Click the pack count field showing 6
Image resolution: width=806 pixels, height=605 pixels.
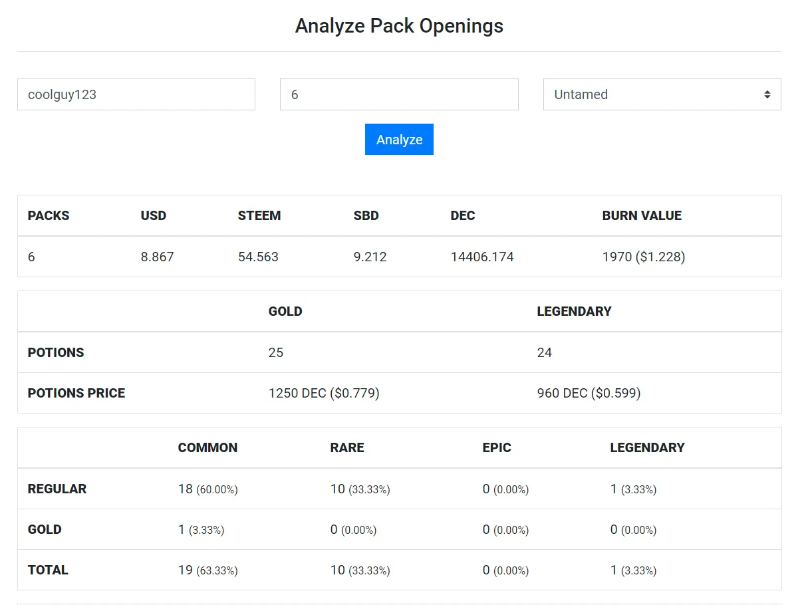tap(399, 94)
